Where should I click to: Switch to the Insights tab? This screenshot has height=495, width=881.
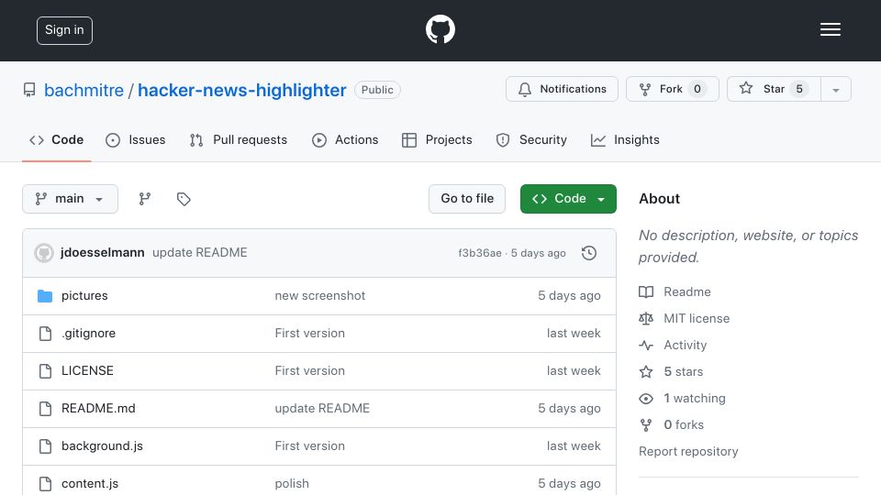tap(625, 139)
